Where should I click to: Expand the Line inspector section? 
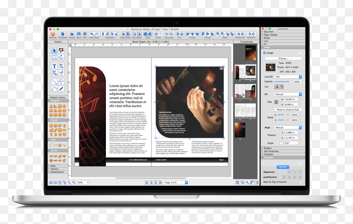pyautogui.click(x=283, y=41)
